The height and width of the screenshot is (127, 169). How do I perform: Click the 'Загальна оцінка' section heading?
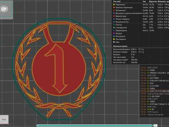(x=120, y=46)
